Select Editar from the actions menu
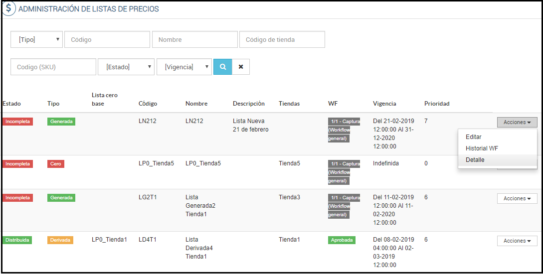 473,137
